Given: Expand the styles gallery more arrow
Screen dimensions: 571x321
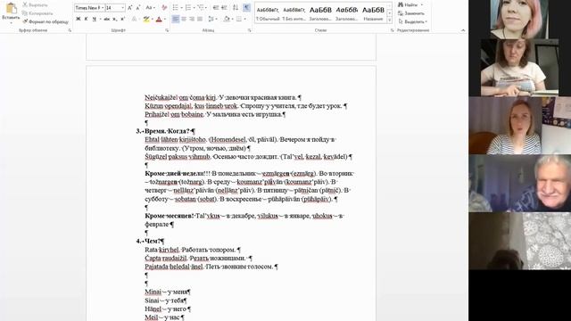Looking at the screenshot, I should 389,21.
